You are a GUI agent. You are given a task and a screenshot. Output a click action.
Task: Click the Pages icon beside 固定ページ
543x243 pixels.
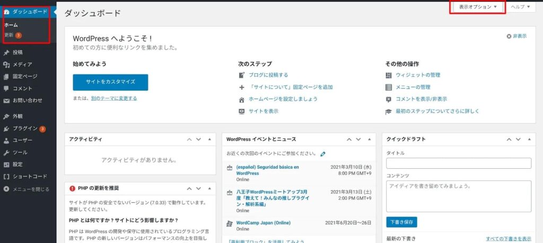(6, 76)
